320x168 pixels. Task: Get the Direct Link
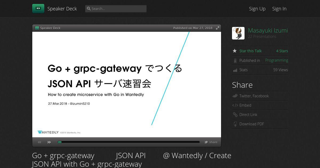click(x=248, y=115)
